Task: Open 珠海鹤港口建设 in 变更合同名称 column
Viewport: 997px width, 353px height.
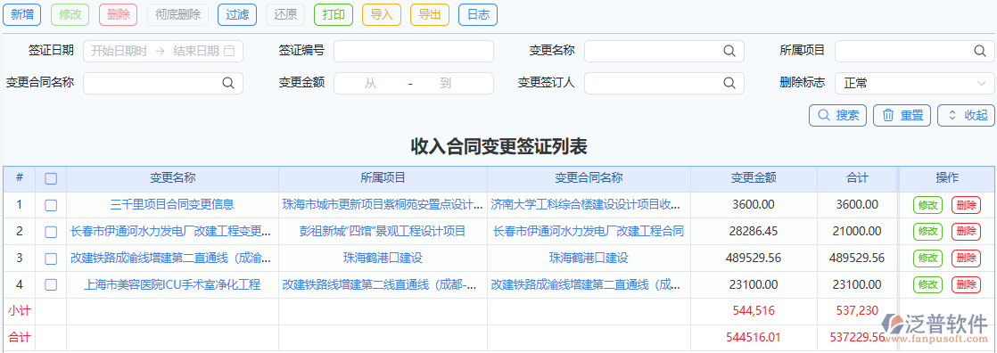Action: [589, 259]
